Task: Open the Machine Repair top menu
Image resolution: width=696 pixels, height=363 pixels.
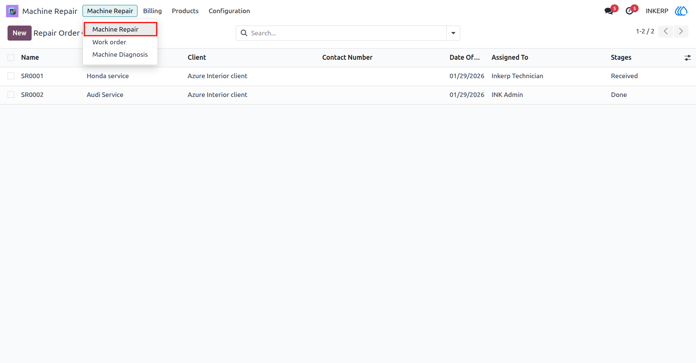Action: [x=110, y=11]
